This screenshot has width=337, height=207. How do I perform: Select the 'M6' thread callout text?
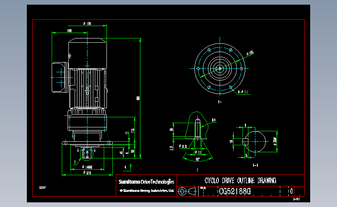pyautogui.click(x=214, y=120)
